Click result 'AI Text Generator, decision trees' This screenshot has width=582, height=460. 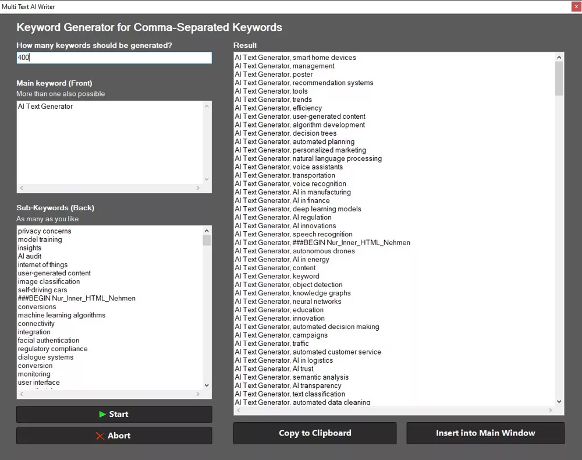click(285, 133)
